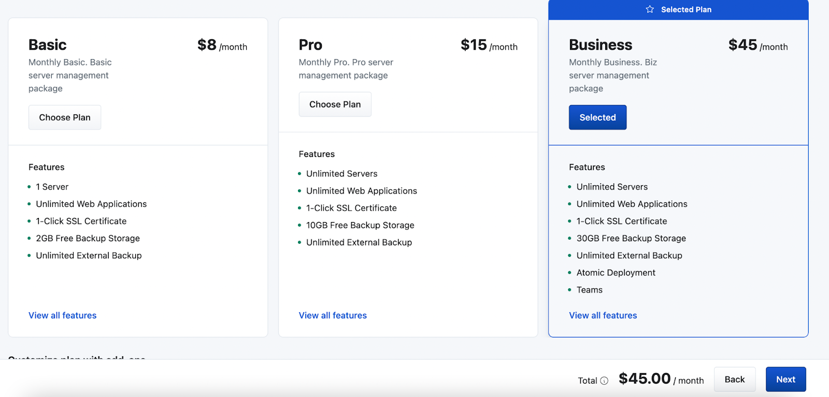View all features of the Basic plan
Screen dimensions: 829x397
pyautogui.click(x=62, y=315)
